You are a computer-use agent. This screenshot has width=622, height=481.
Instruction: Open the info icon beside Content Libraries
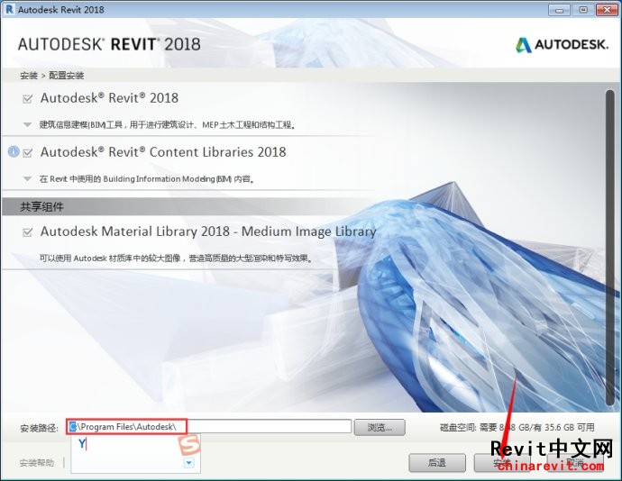[14, 151]
